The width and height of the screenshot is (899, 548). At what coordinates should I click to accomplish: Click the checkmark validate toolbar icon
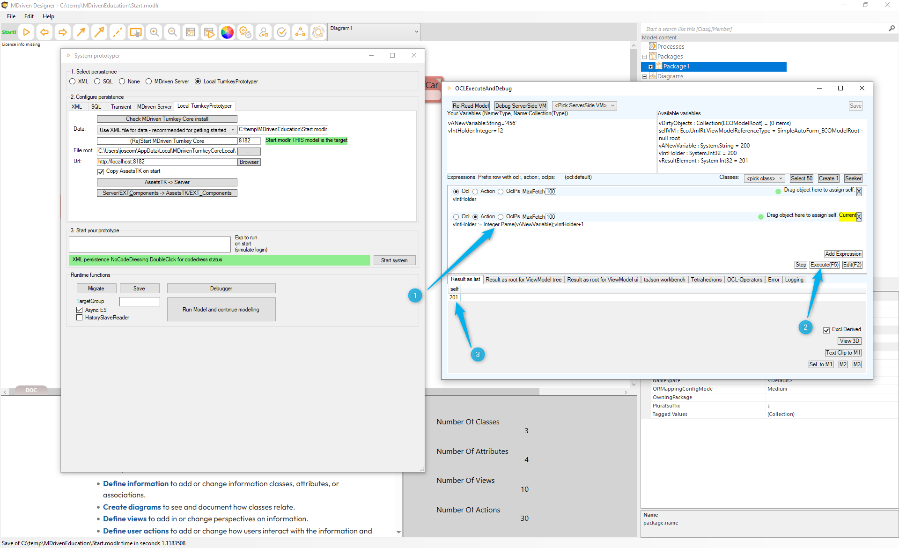pos(282,32)
